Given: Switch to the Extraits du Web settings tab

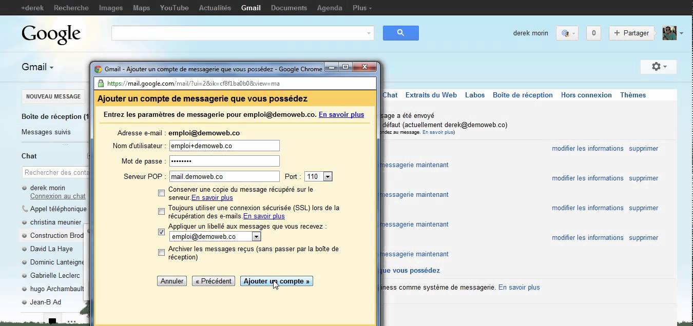Looking at the screenshot, I should pos(431,95).
